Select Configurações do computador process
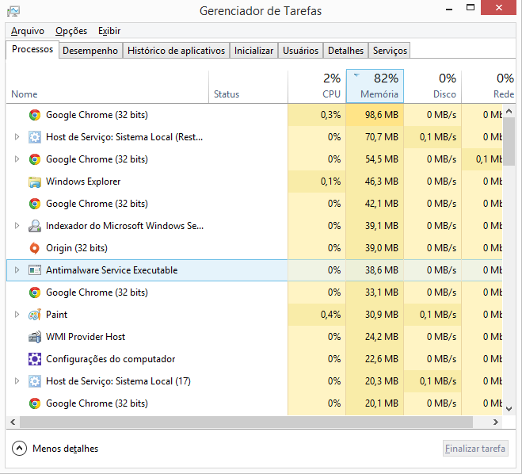Viewport: 522px width, 474px height. pos(254,359)
